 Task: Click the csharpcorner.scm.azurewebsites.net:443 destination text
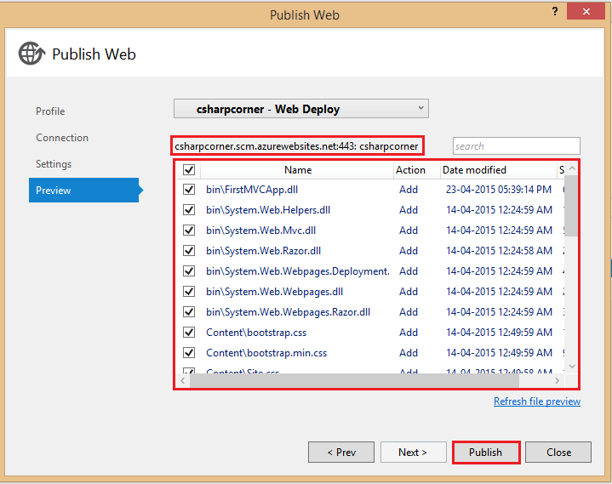click(296, 146)
